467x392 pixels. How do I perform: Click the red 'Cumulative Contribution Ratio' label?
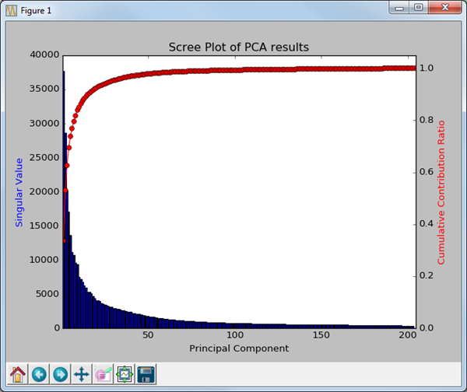pos(441,191)
